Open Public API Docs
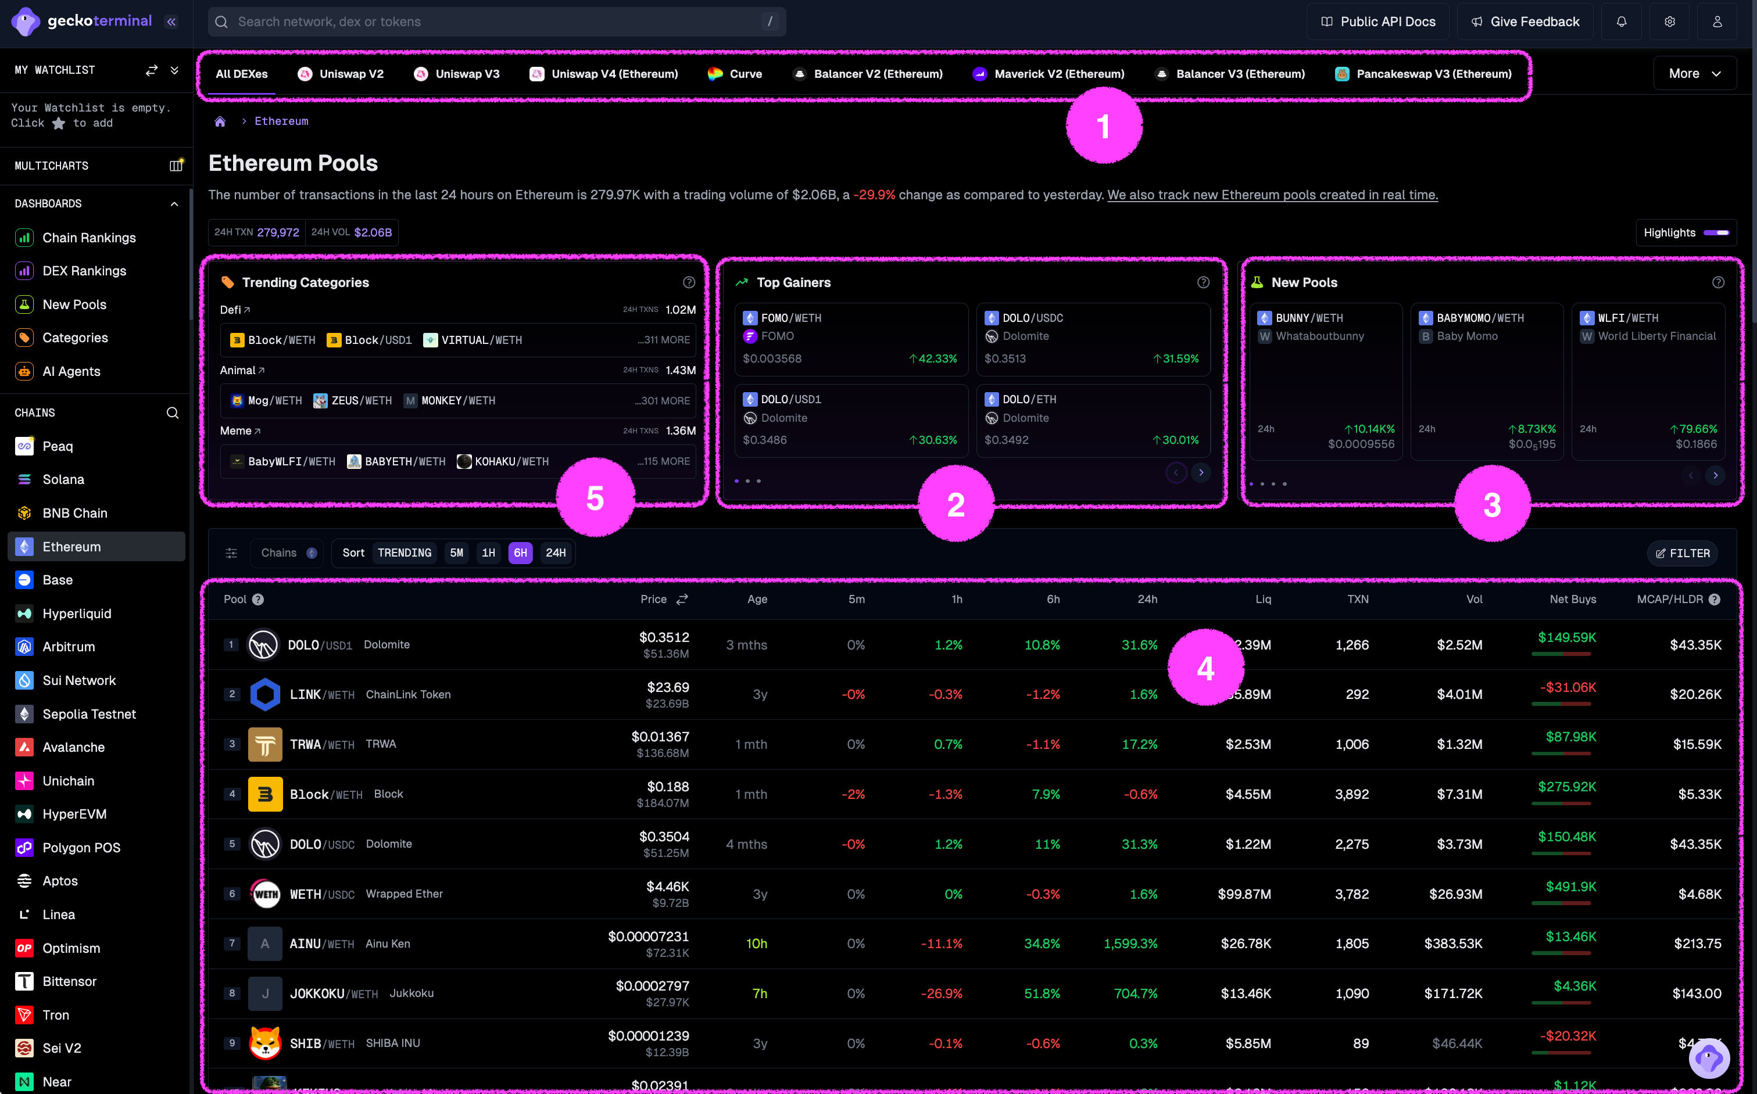Image resolution: width=1757 pixels, height=1094 pixels. click(1378, 21)
